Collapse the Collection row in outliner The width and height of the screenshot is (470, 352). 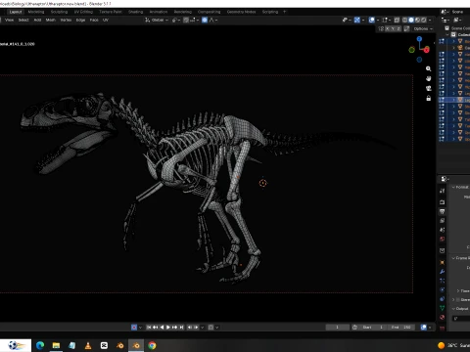click(447, 34)
